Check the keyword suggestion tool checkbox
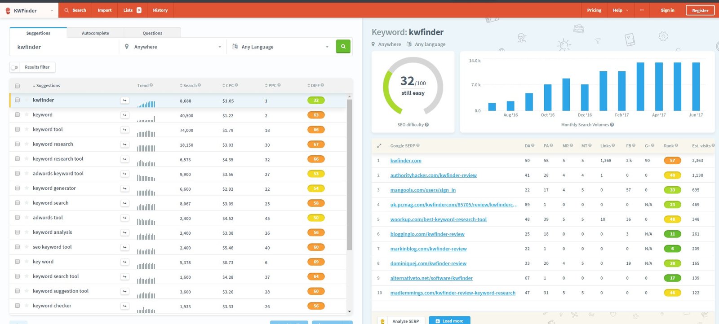Screen dimensions: 719x324 point(18,291)
